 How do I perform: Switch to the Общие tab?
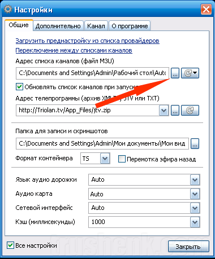point(19,25)
